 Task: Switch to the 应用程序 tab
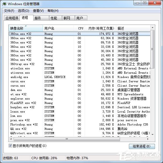(x=12, y=18)
